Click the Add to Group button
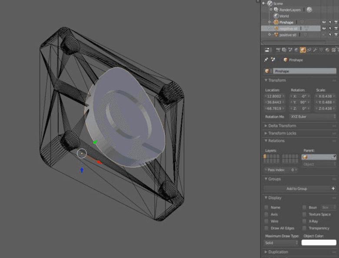Viewport: 339px width, 258px height. point(296,188)
